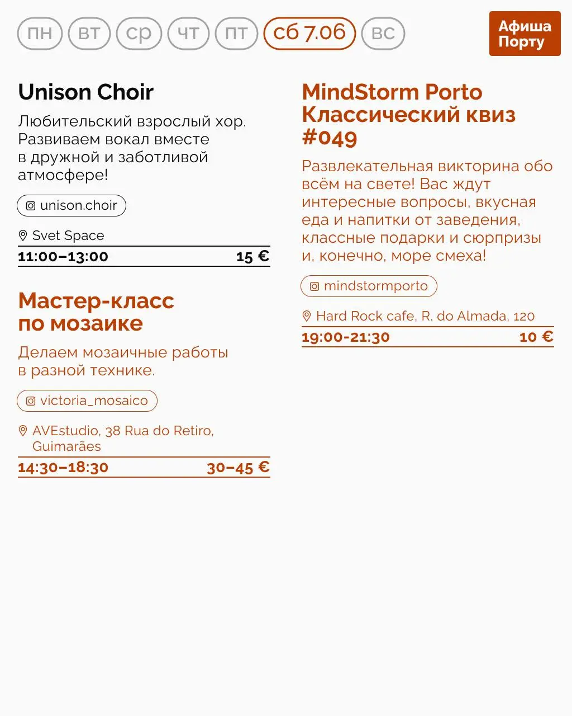The width and height of the screenshot is (572, 716).
Task: Click the Instagram icon beside mindstormporto
Action: tap(314, 286)
